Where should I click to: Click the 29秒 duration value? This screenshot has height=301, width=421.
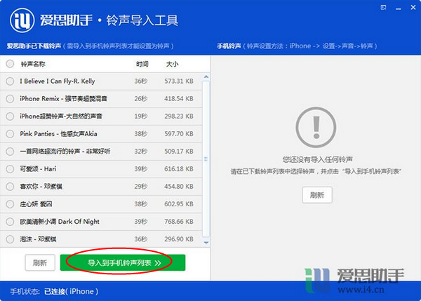[141, 187]
